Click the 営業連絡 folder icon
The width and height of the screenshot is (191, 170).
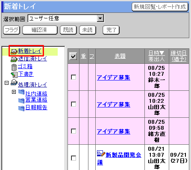pyautogui.click(x=21, y=101)
